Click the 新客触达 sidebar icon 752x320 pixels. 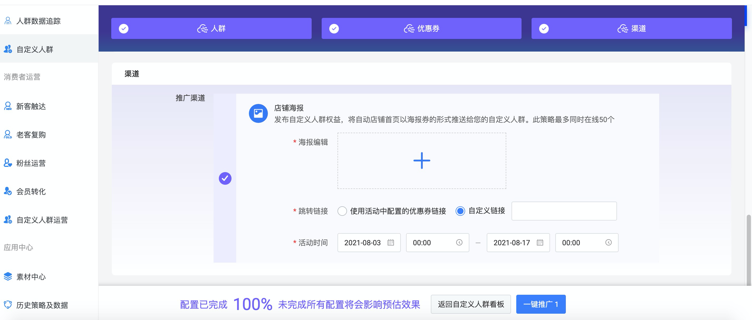click(x=8, y=106)
